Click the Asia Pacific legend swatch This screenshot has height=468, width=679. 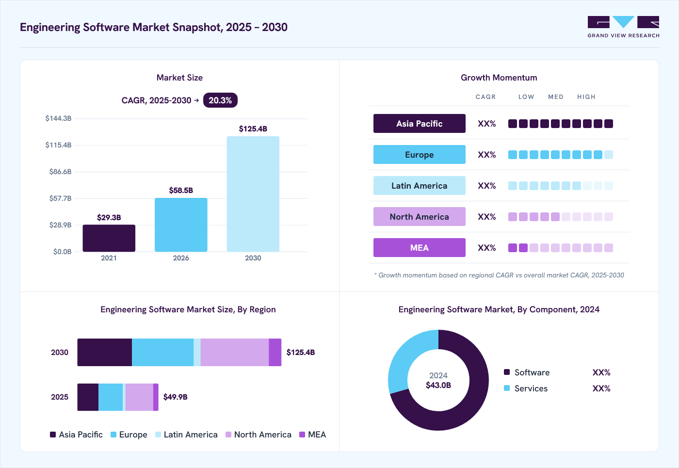pos(53,435)
